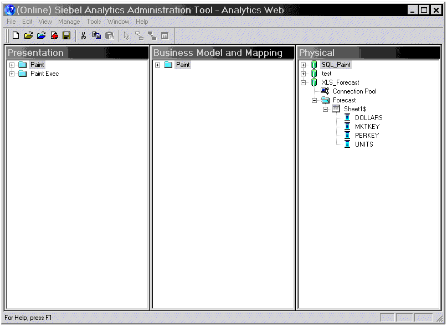Screen dimensions: 447x326
Task: Close the Administration Tool window
Action: (x=436, y=11)
